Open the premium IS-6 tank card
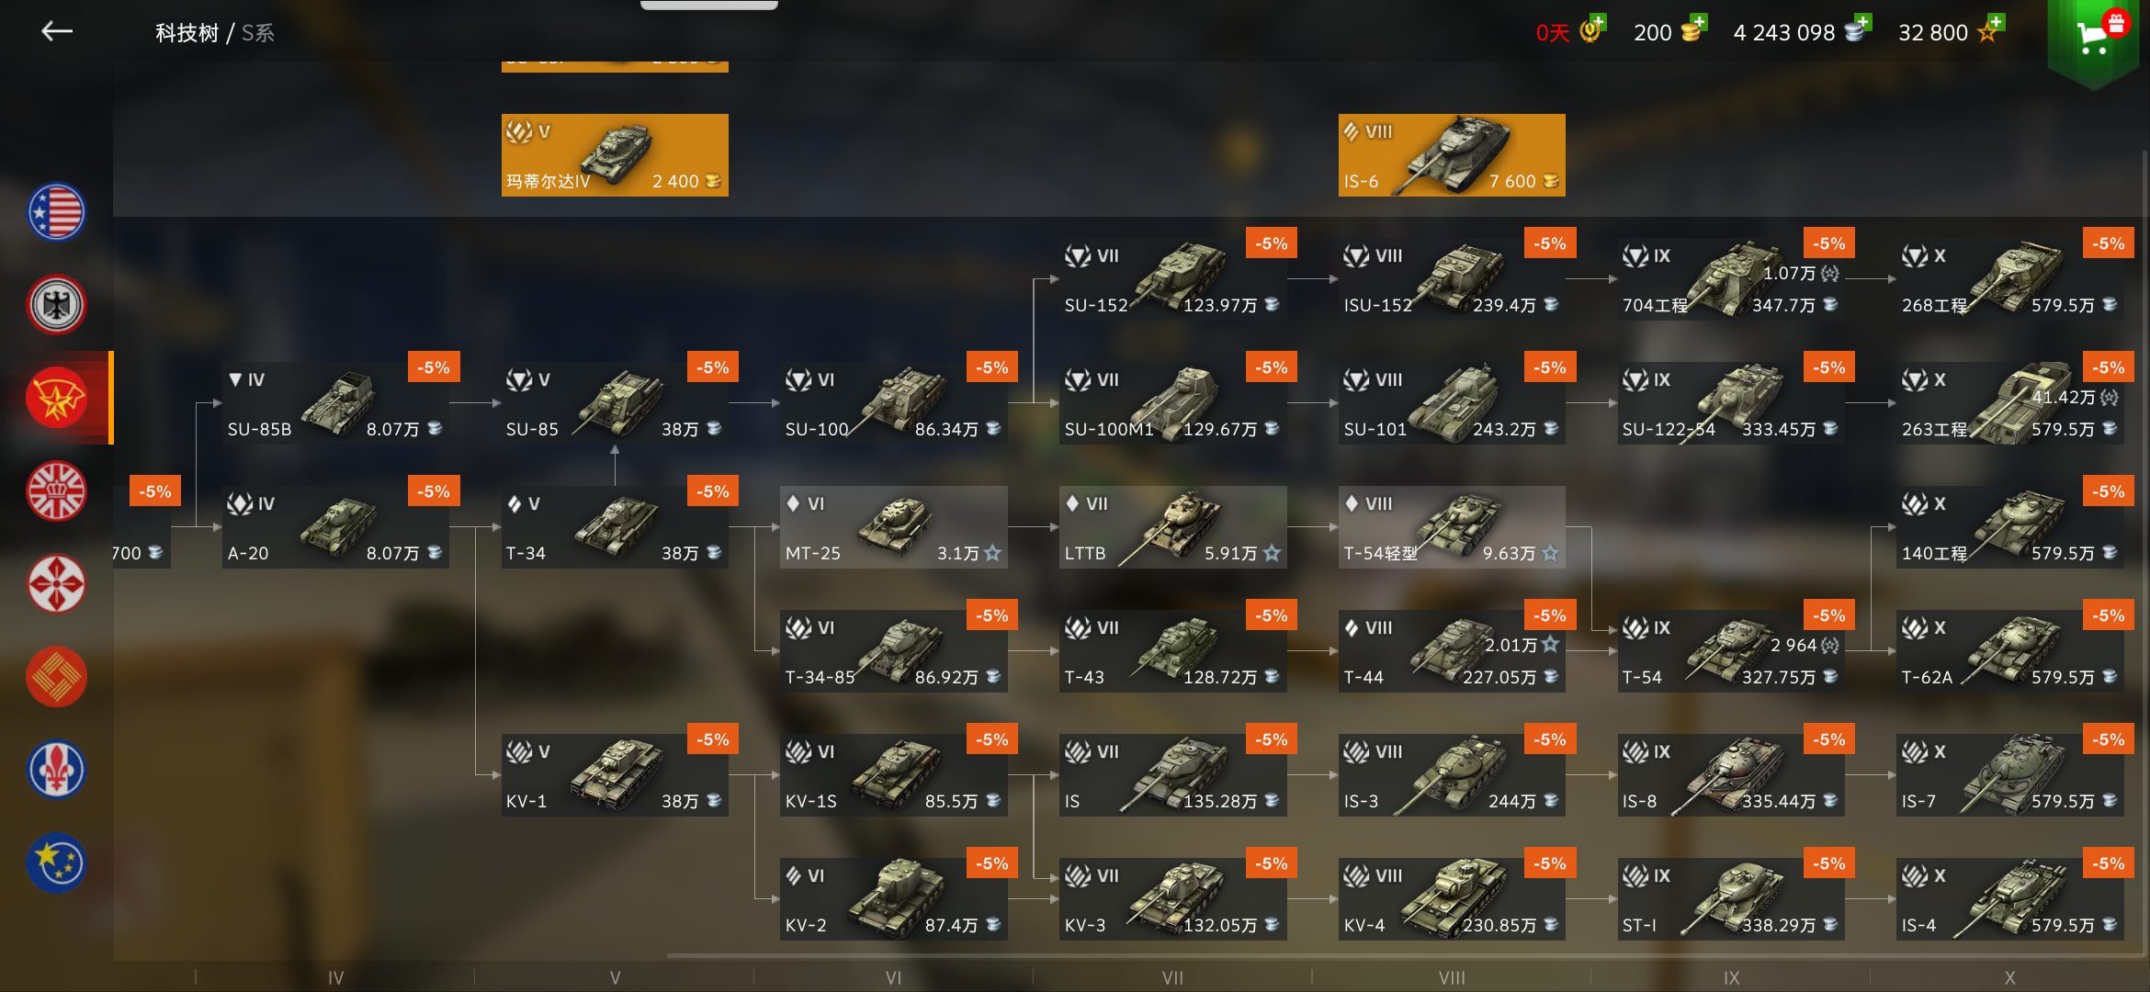 (x=1452, y=155)
